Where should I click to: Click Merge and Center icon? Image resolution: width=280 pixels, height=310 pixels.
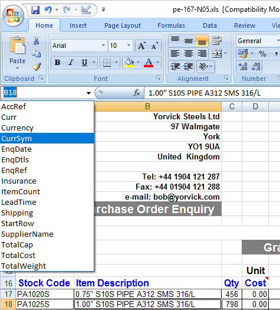pyautogui.click(x=217, y=54)
